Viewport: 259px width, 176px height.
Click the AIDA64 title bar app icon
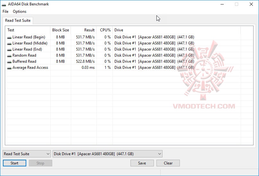4,4
